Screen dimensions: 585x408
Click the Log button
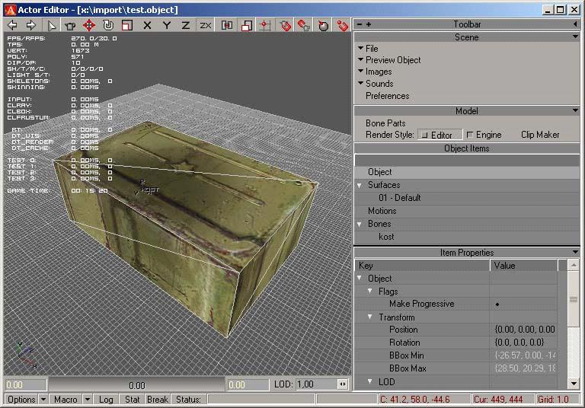(x=106, y=399)
